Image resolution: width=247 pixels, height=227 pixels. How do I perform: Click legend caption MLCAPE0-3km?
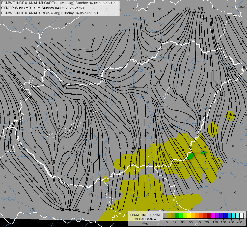click(145, 219)
